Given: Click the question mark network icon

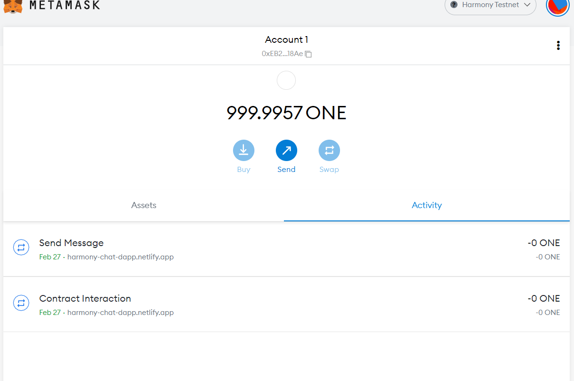Looking at the screenshot, I should tap(454, 5).
